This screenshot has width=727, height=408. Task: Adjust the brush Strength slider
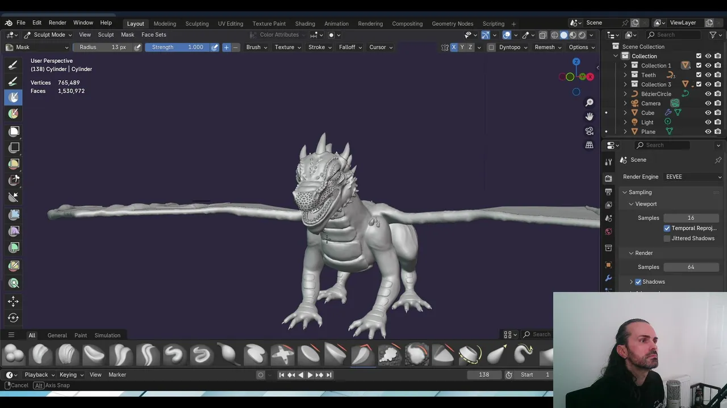(177, 47)
